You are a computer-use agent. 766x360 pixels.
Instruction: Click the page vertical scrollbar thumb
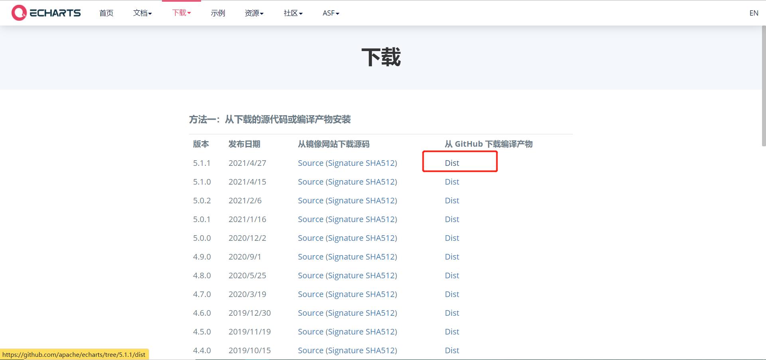tap(764, 86)
